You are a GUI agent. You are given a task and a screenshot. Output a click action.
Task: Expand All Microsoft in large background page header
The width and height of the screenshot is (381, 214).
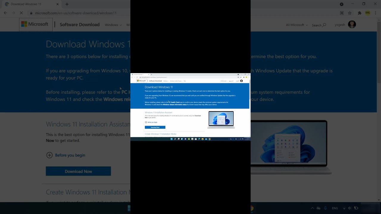click(297, 25)
